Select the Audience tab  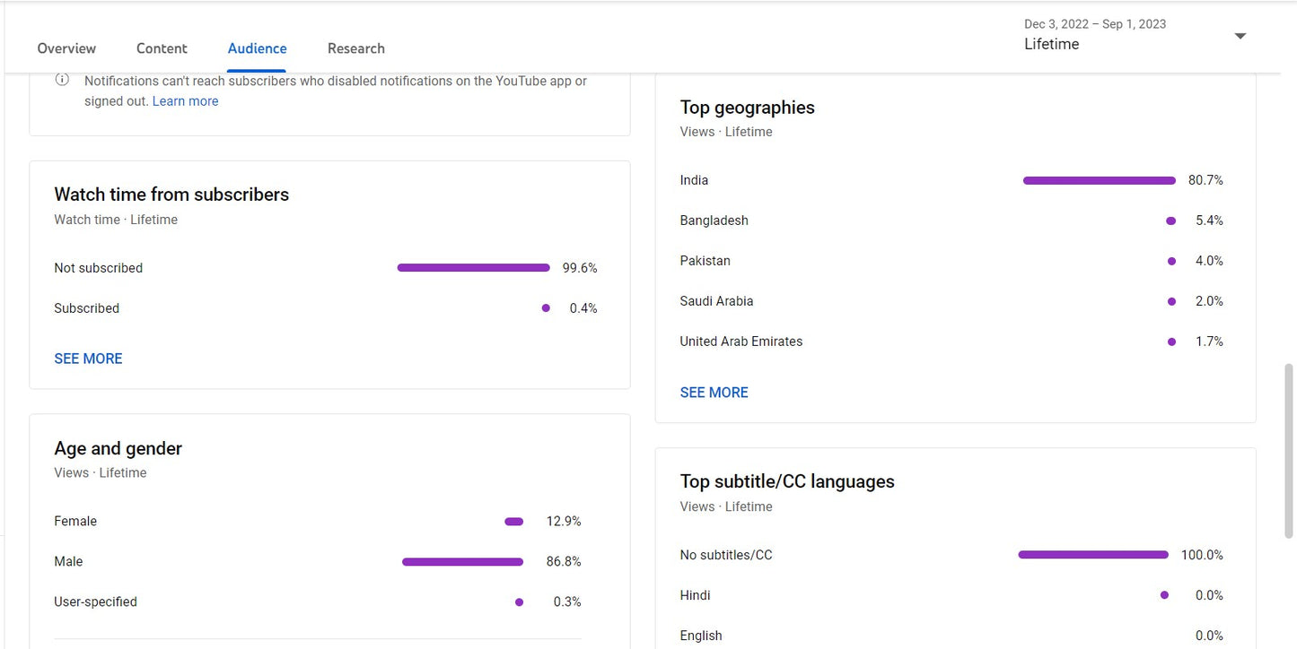(x=257, y=48)
